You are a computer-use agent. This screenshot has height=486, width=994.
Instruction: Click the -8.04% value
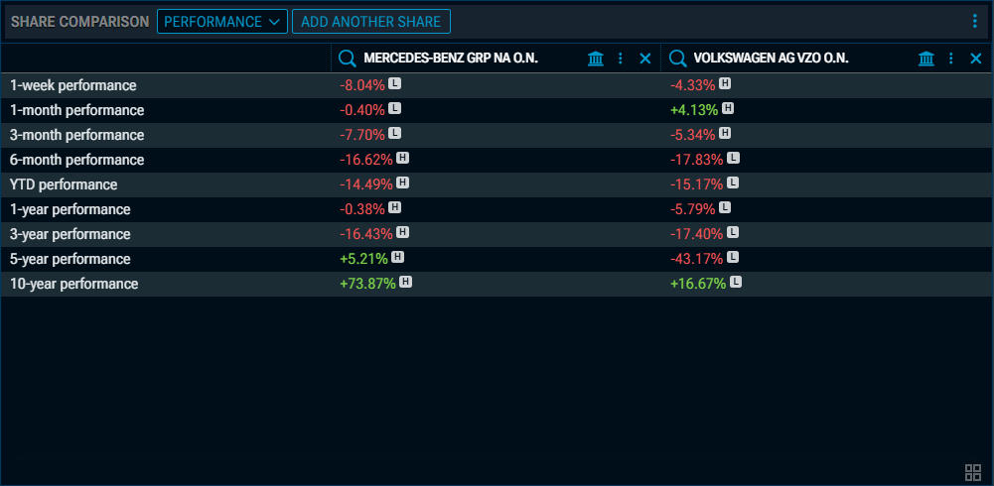[362, 85]
